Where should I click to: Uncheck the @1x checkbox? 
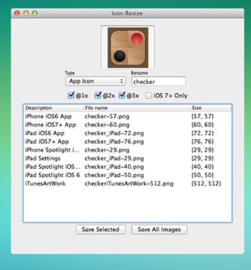[x=71, y=95]
